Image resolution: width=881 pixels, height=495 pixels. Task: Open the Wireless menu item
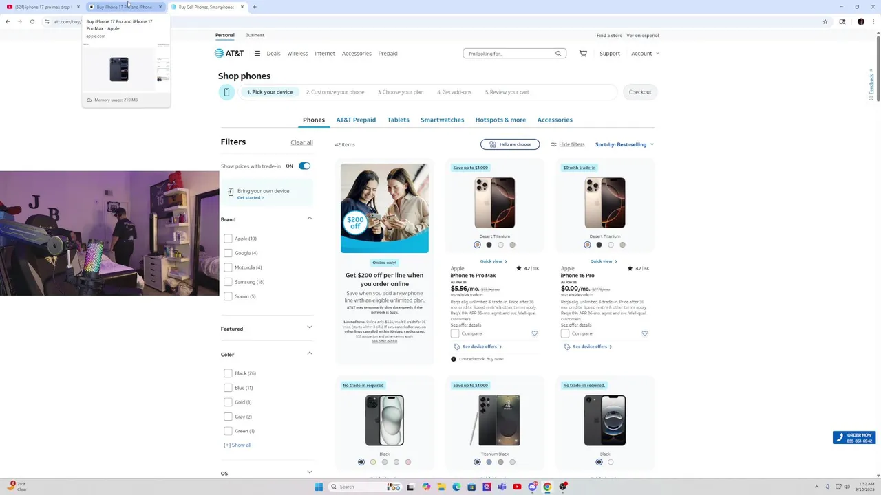[297, 53]
